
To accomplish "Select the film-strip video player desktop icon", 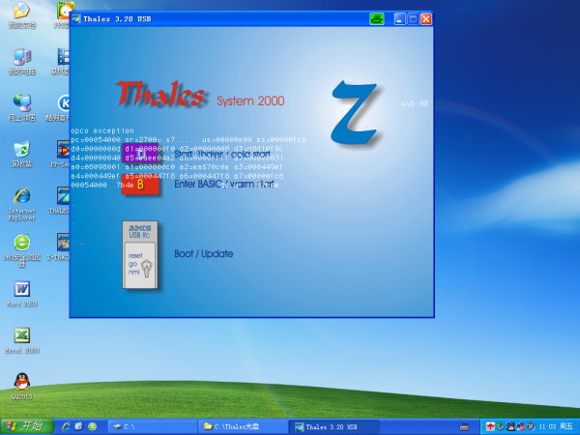I will click(61, 62).
